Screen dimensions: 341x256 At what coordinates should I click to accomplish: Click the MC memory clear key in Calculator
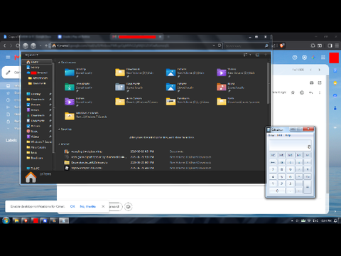(x=273, y=155)
